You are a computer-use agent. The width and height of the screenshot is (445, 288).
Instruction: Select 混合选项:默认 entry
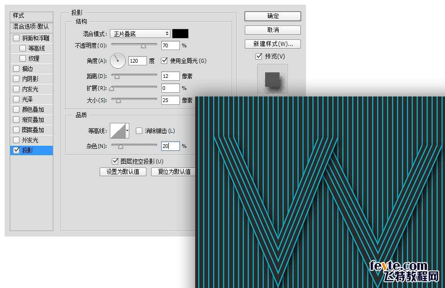32,27
